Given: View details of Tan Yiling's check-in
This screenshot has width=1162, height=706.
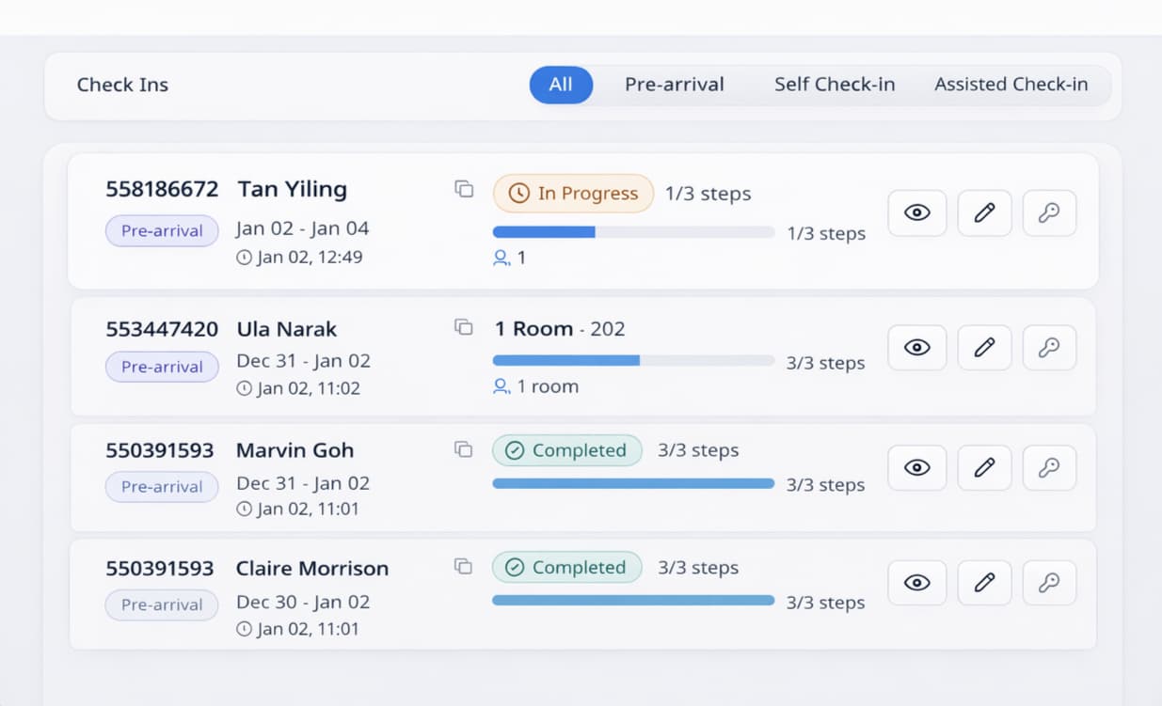Looking at the screenshot, I should click(916, 212).
